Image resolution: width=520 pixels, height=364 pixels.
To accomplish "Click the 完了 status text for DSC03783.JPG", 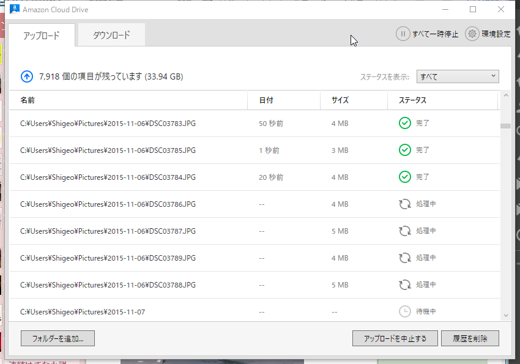I will pyautogui.click(x=423, y=124).
